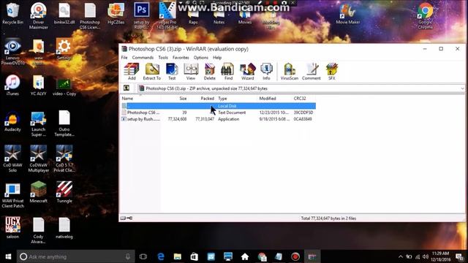This screenshot has height=263, width=468.
Task: Click the taskbar clock showing 11:29 AM
Action: pos(440,256)
